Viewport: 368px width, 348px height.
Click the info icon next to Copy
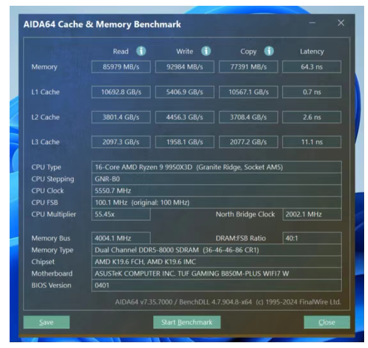(269, 51)
